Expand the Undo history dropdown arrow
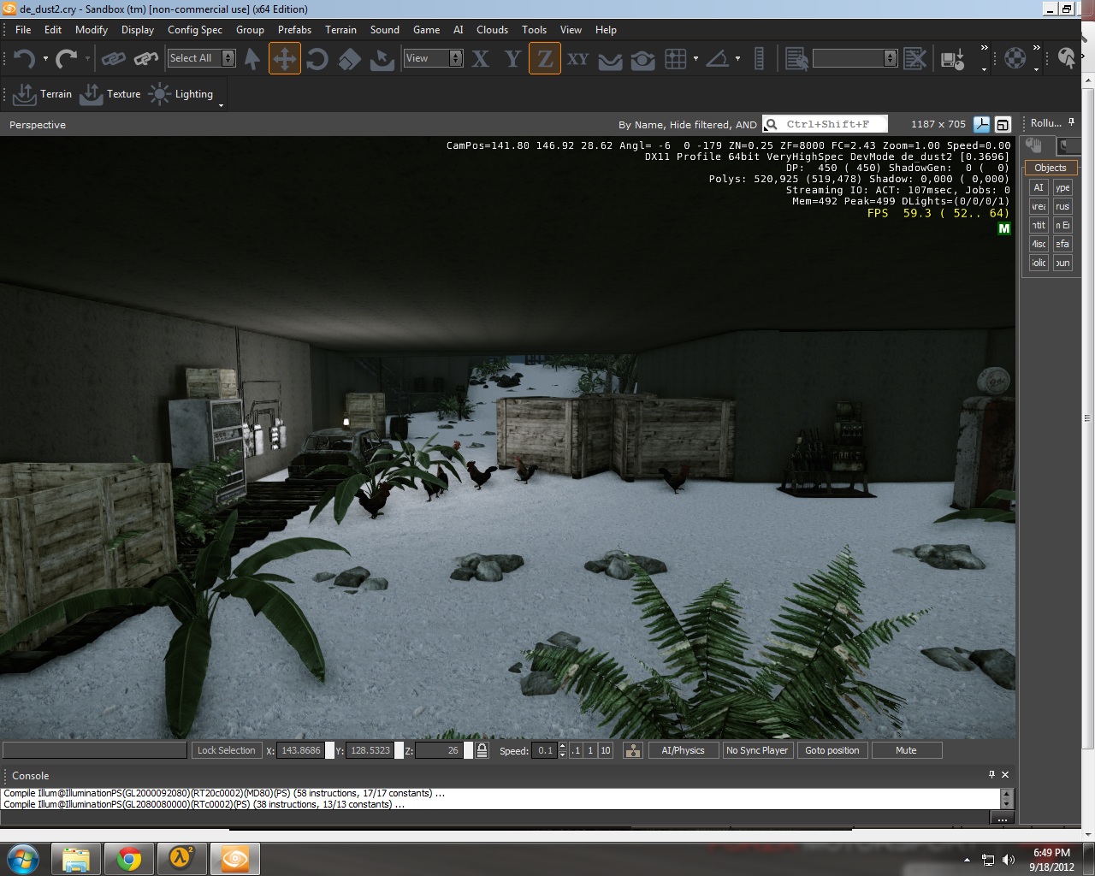The image size is (1095, 876). [45, 59]
